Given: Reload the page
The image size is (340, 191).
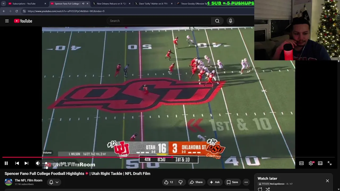Looking at the screenshot, I should click(16, 11).
